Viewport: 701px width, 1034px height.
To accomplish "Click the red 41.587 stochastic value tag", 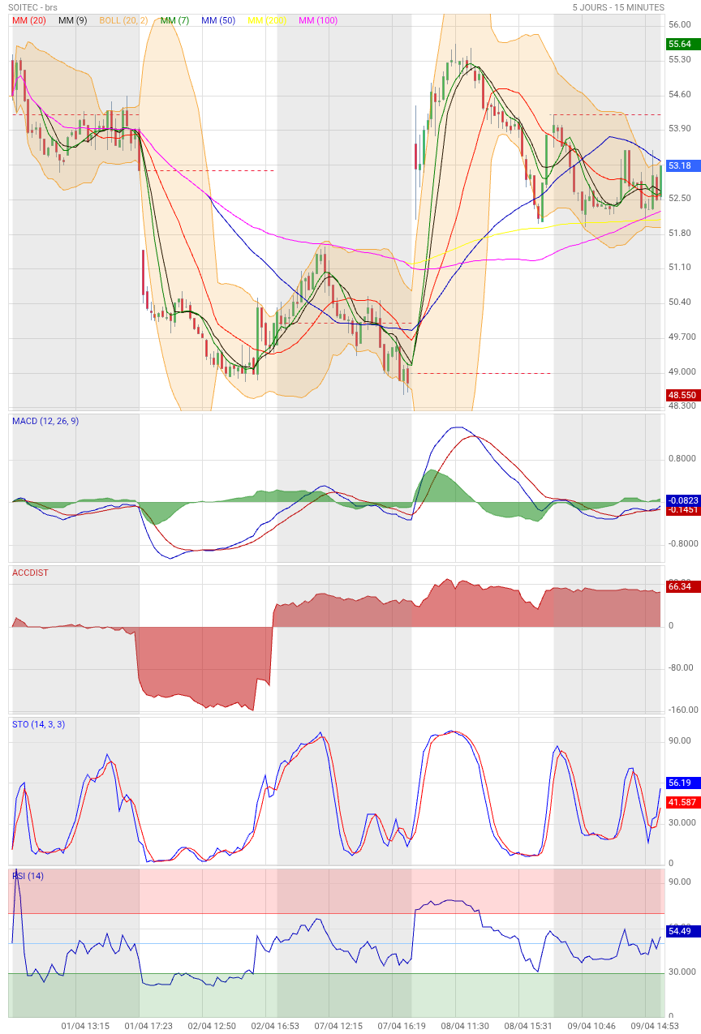I will coord(683,802).
